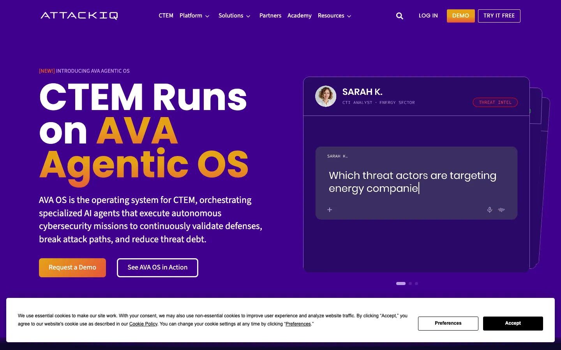Viewport: 561px width, 350px height.
Task: Go to the Partners page
Action: point(270,16)
